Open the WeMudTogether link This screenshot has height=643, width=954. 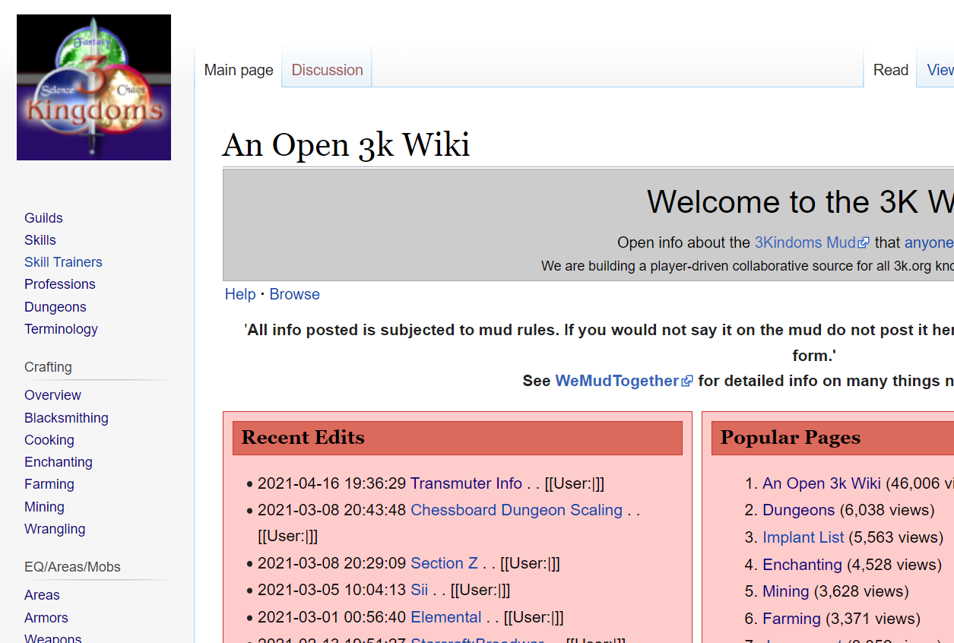point(616,381)
